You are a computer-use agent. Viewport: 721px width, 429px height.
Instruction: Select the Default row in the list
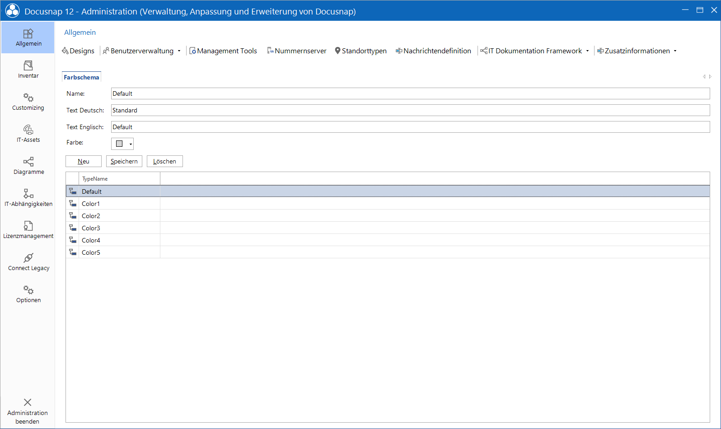(x=388, y=191)
